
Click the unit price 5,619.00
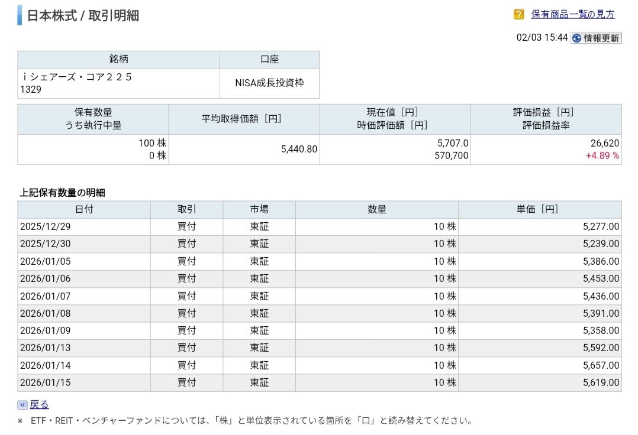click(x=601, y=382)
